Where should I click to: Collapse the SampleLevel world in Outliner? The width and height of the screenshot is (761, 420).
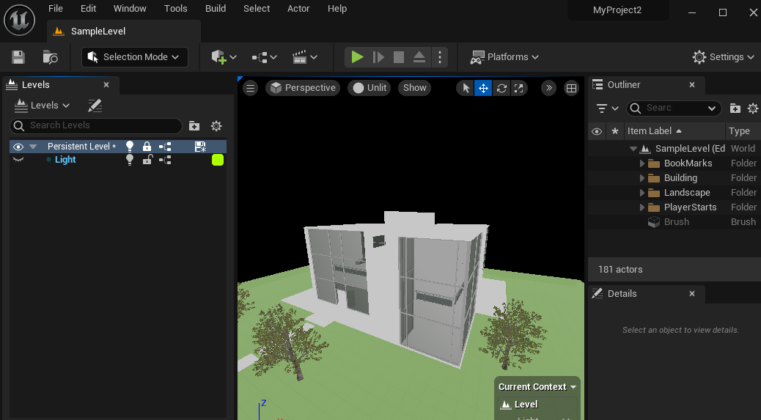coord(633,149)
